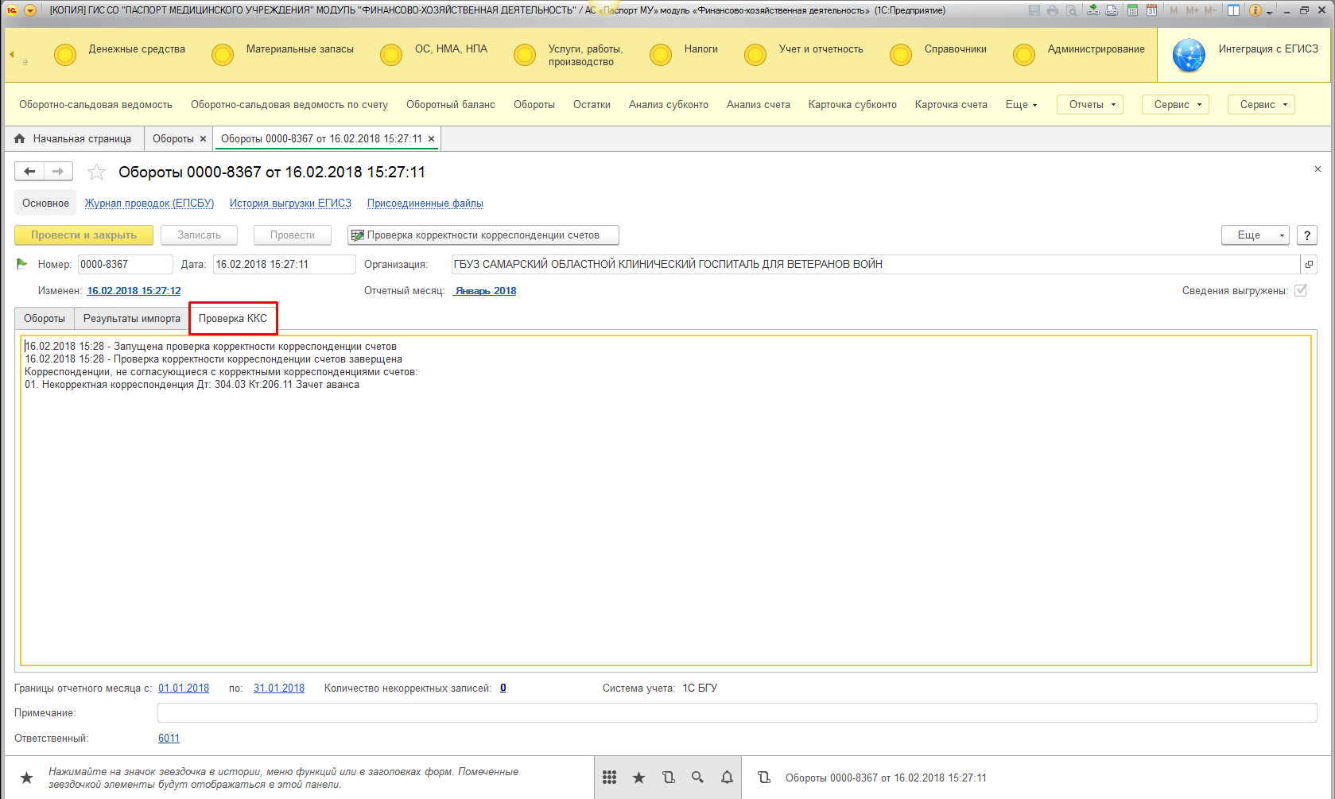The width and height of the screenshot is (1335, 799).
Task: Switch to the Результаты импорта tab
Action: (x=132, y=319)
